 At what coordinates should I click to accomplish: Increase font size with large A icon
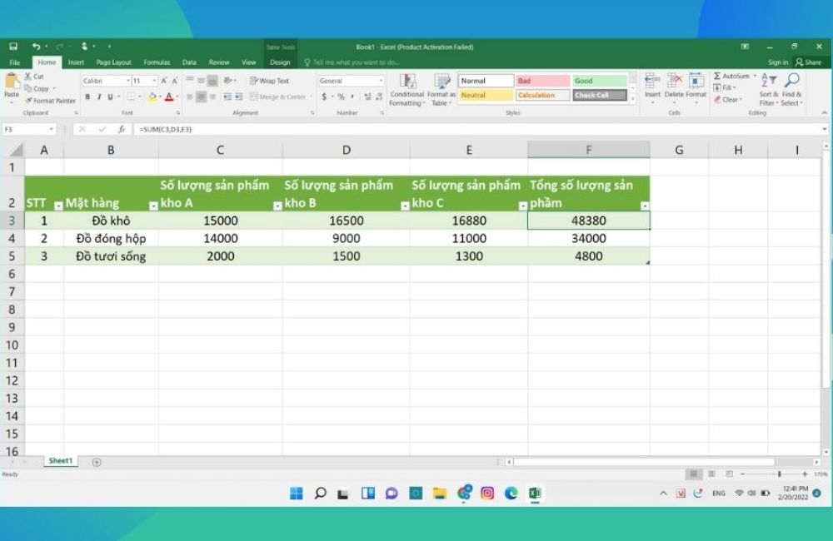pyautogui.click(x=163, y=81)
